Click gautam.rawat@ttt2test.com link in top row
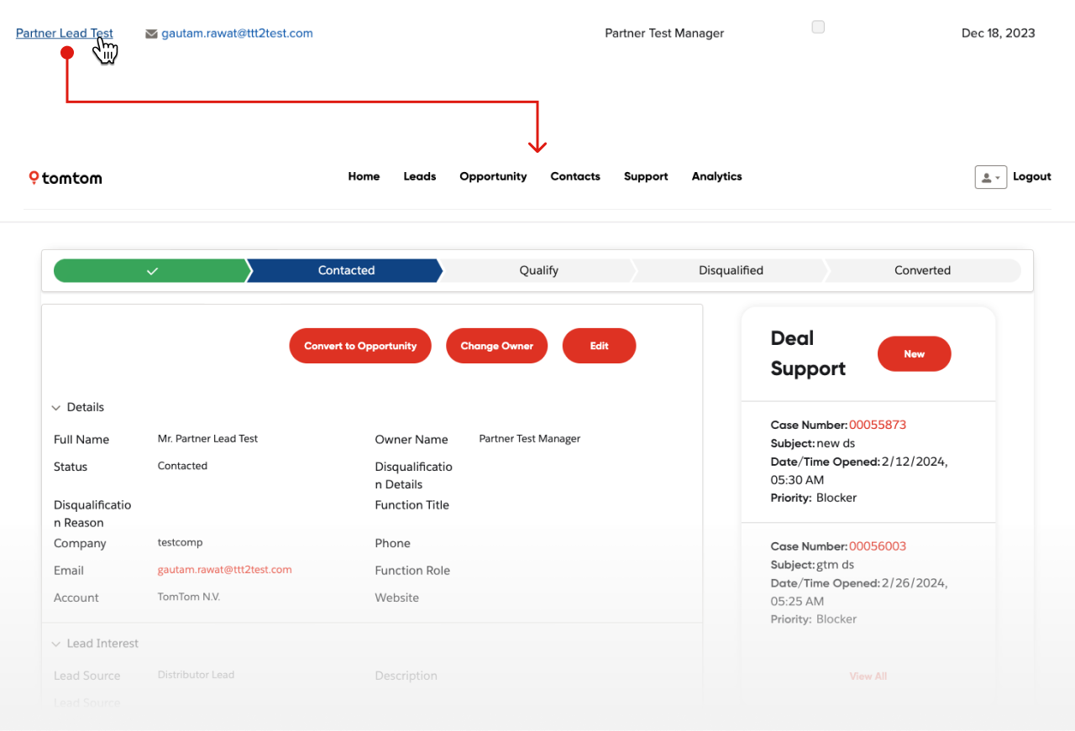Screen dimensions: 1075x731 click(x=237, y=34)
